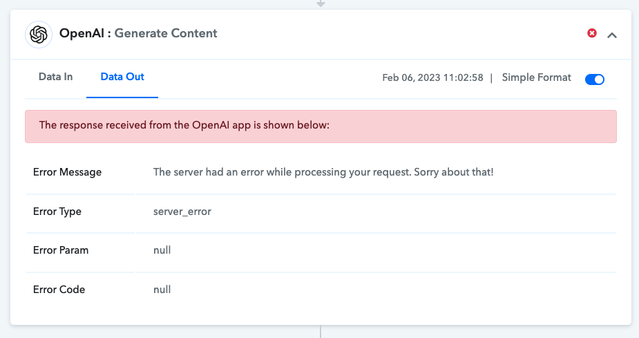Click the OpenAI logo icon
Image resolution: width=639 pixels, height=338 pixels.
click(x=39, y=35)
